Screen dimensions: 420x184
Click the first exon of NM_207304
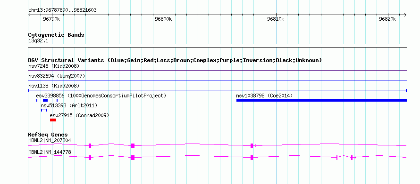pos(90,146)
